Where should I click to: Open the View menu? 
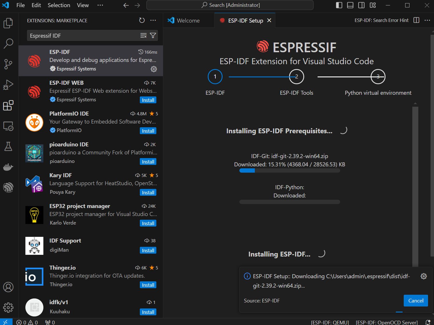pos(83,5)
